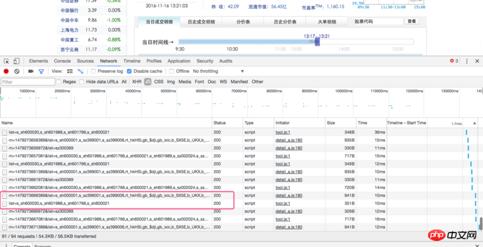Screen dimensions: 483x247
Task: Stop recording with the red record button
Action: (6, 71)
